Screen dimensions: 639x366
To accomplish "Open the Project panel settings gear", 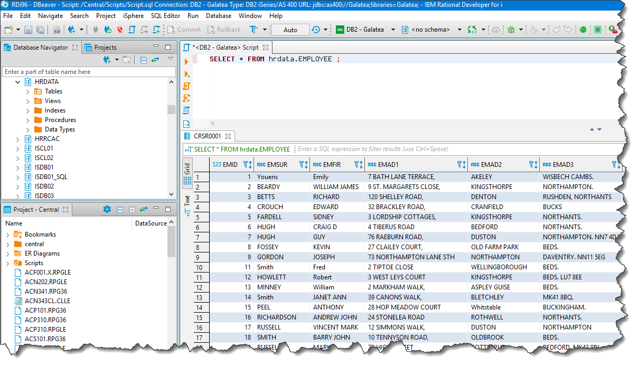I will coord(107,210).
